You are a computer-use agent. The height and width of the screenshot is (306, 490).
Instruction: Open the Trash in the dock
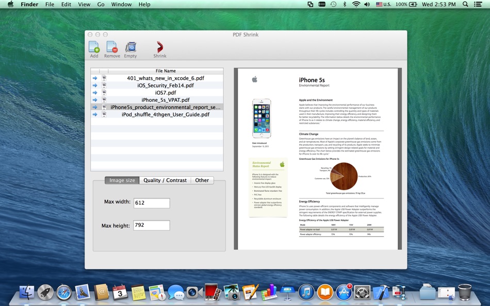pyautogui.click(x=465, y=293)
